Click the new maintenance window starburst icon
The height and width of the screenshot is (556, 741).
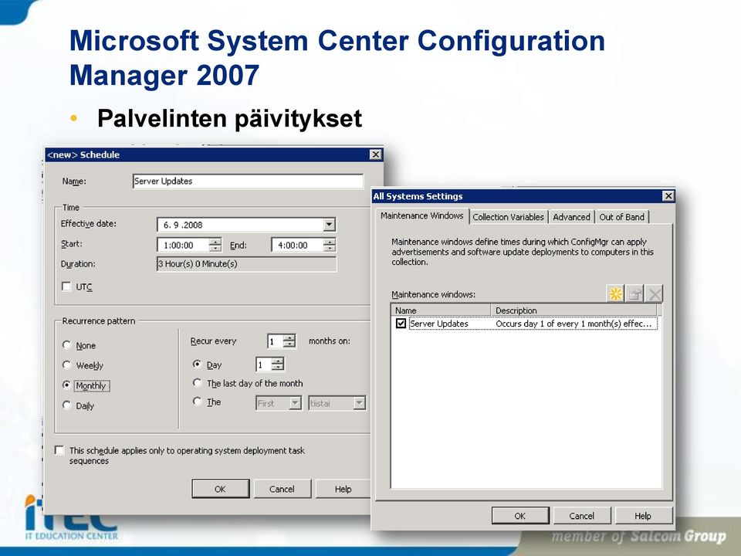(615, 293)
